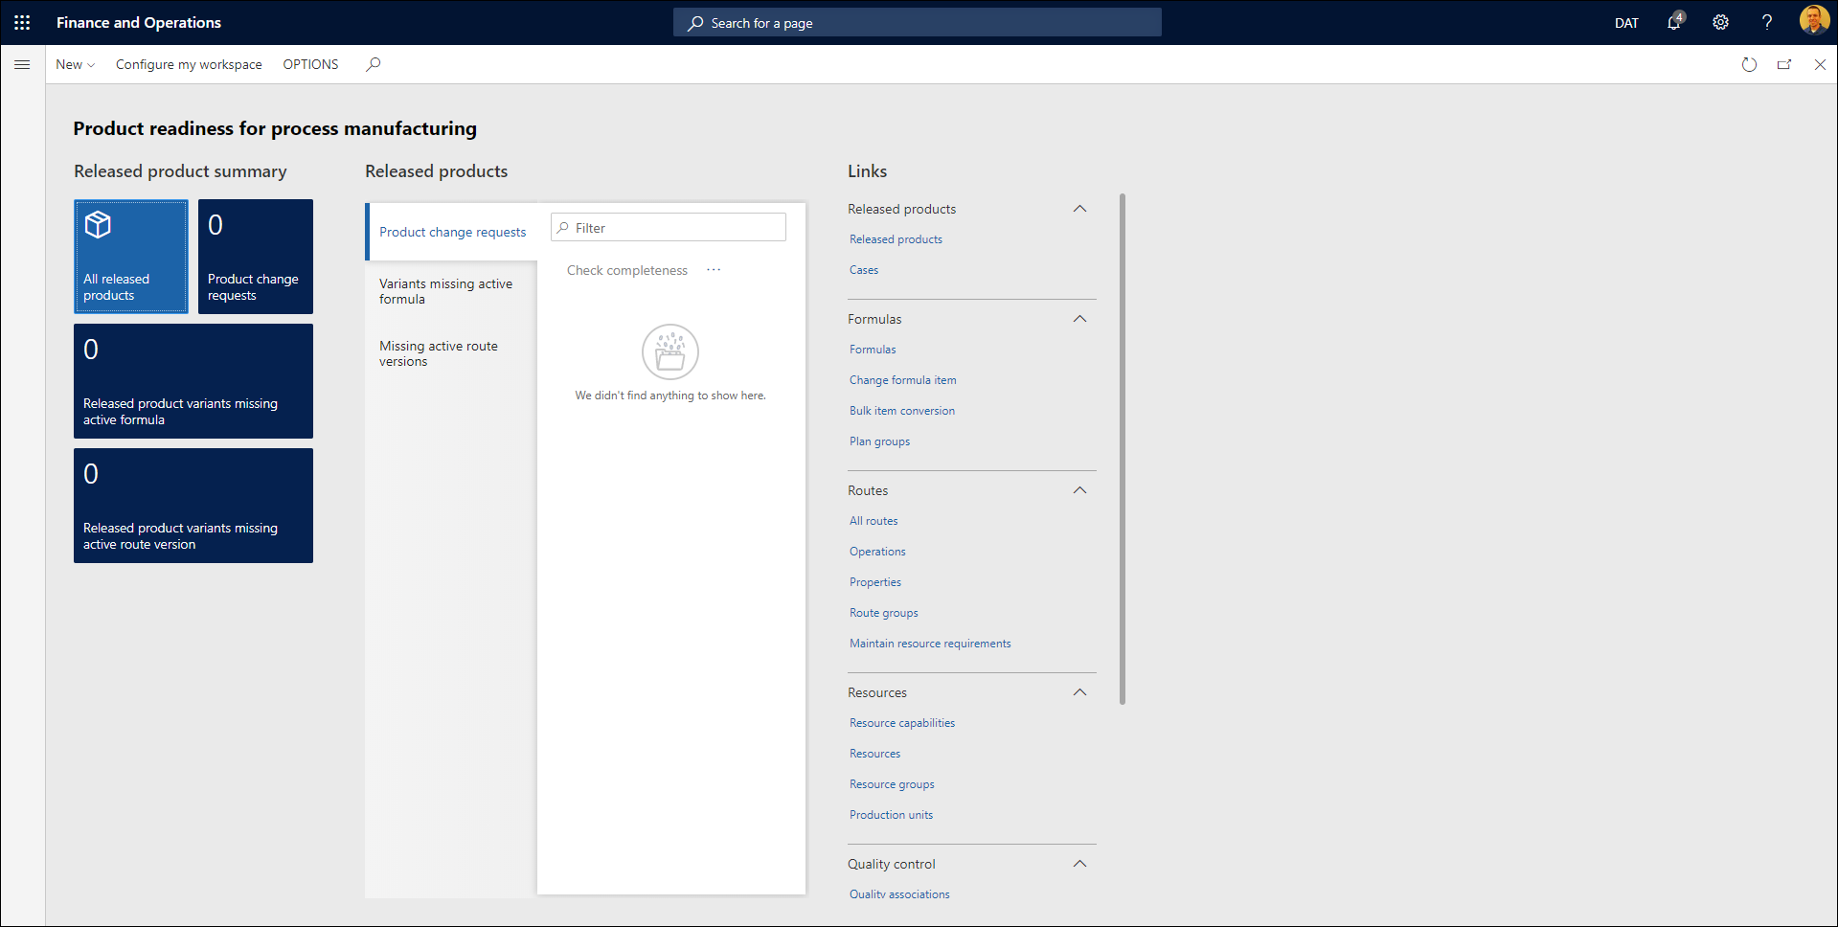Screen dimensions: 1838x927
Task: Open the All routes link
Action: pos(874,521)
